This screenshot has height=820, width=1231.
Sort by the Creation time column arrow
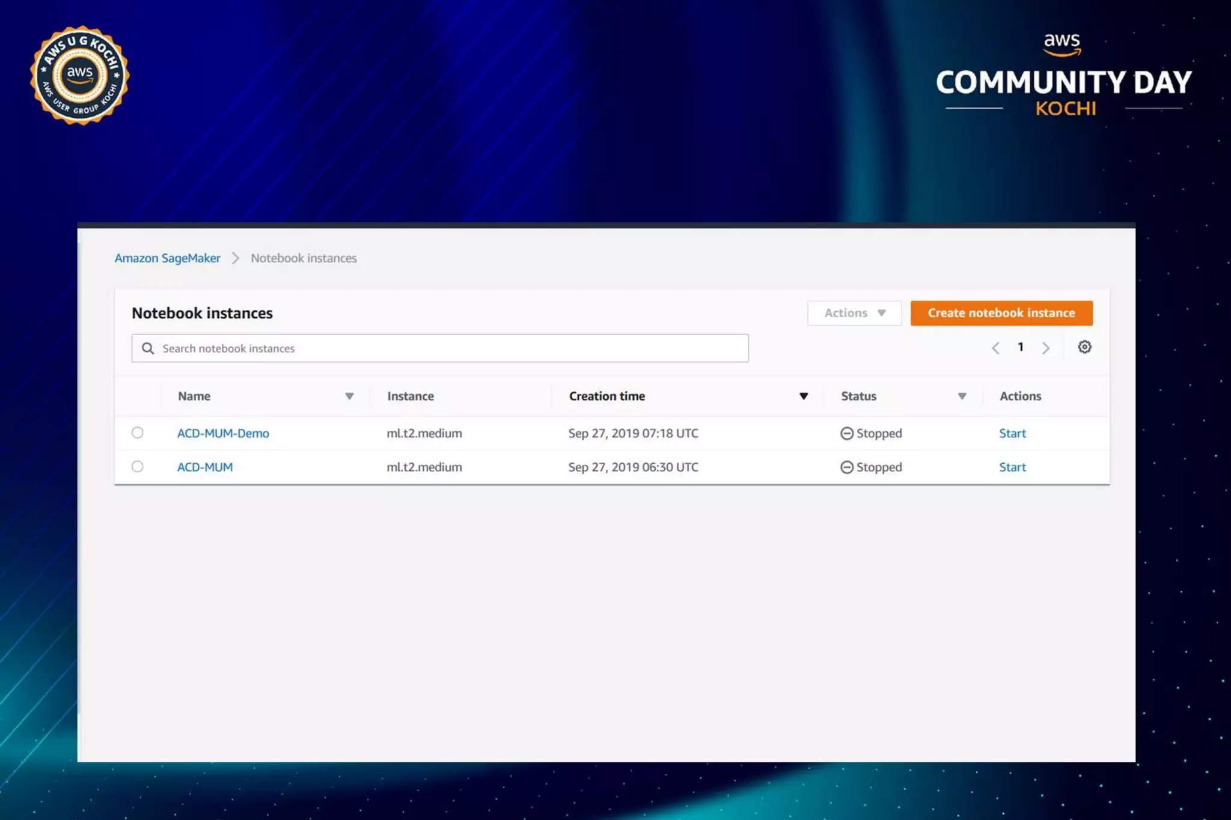pos(803,396)
